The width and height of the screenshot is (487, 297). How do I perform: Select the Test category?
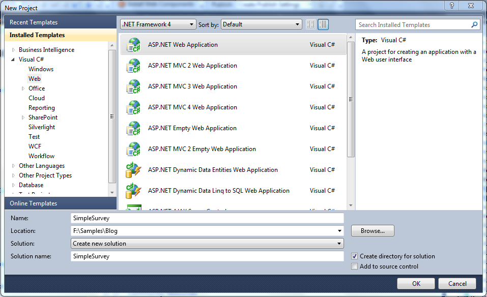pyautogui.click(x=34, y=137)
